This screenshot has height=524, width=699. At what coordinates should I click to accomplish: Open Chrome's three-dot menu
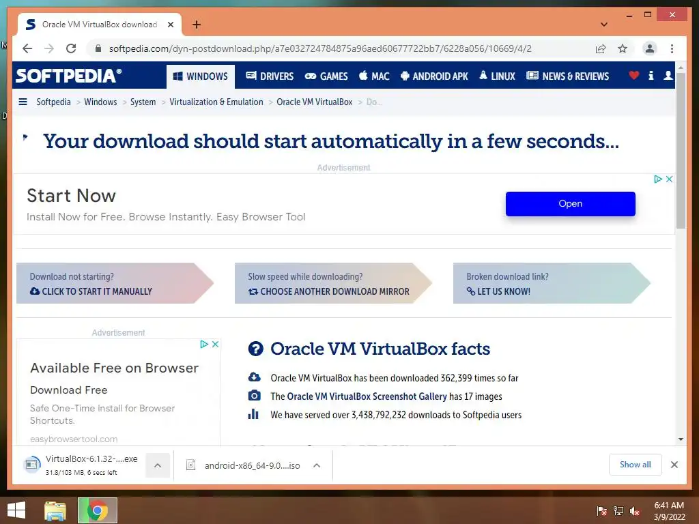click(x=672, y=48)
